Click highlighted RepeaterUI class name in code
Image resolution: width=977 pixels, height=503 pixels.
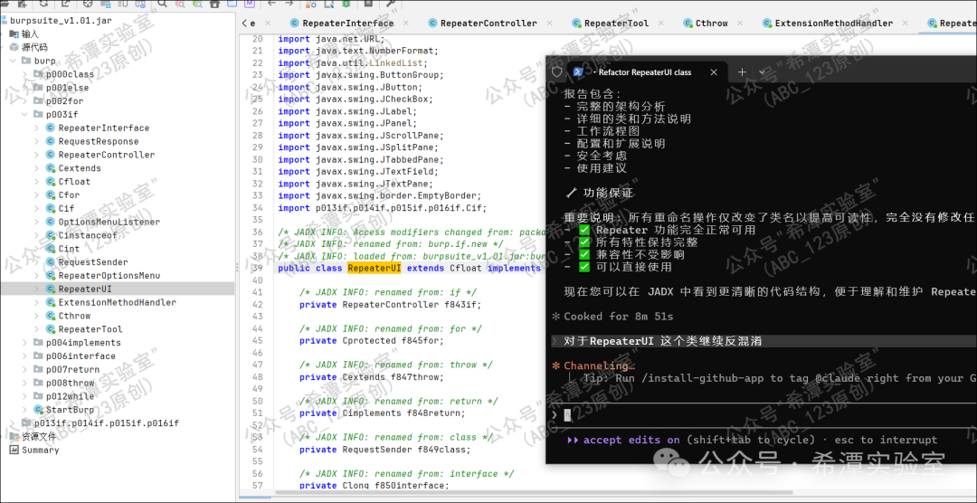(374, 269)
